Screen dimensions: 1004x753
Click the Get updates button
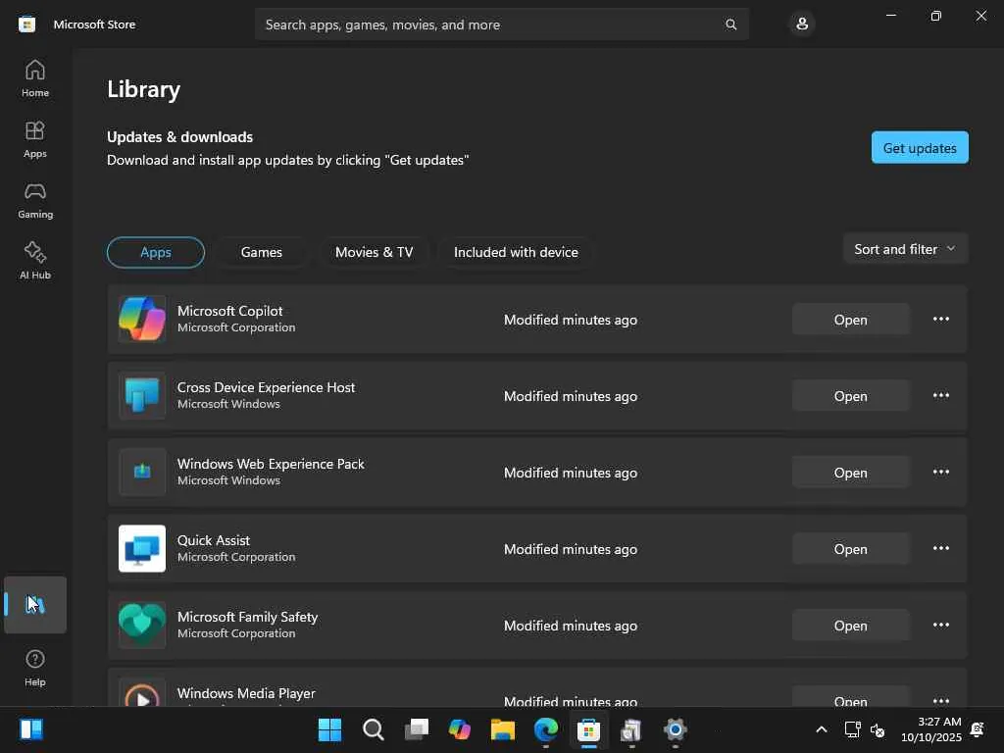920,148
